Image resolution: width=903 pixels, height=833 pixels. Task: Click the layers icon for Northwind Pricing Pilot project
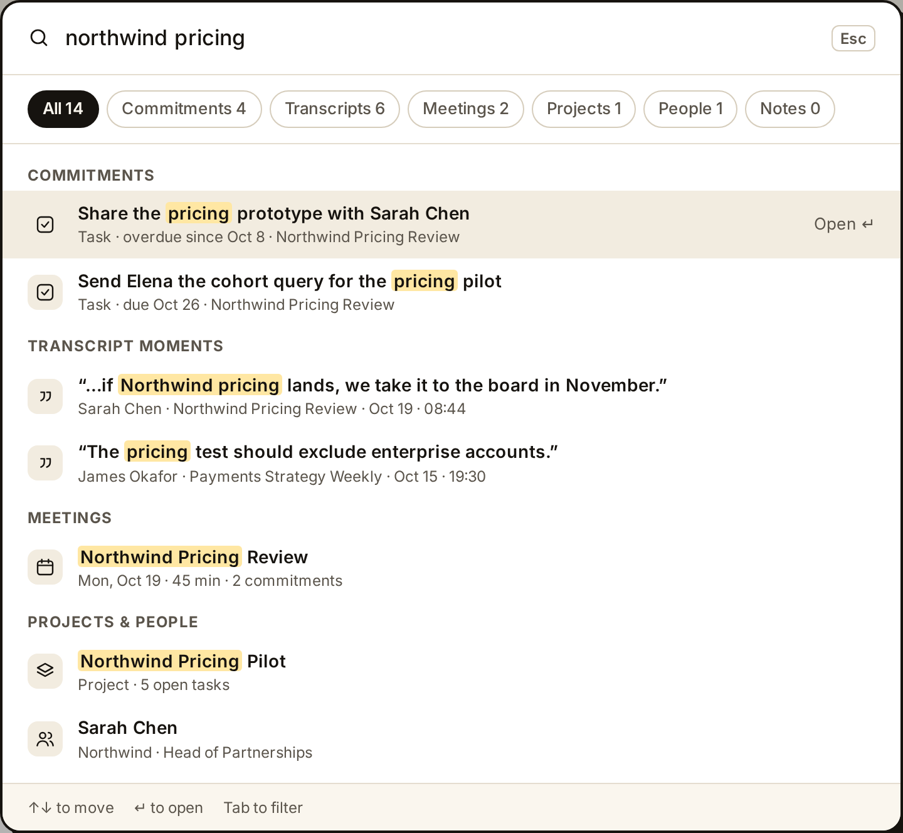tap(45, 670)
